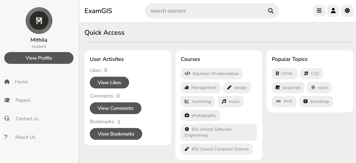Choose the BSc (Hons) Computer Science course

click(x=217, y=149)
